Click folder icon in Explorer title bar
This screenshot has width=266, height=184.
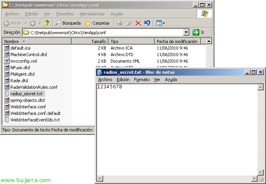click(5, 5)
